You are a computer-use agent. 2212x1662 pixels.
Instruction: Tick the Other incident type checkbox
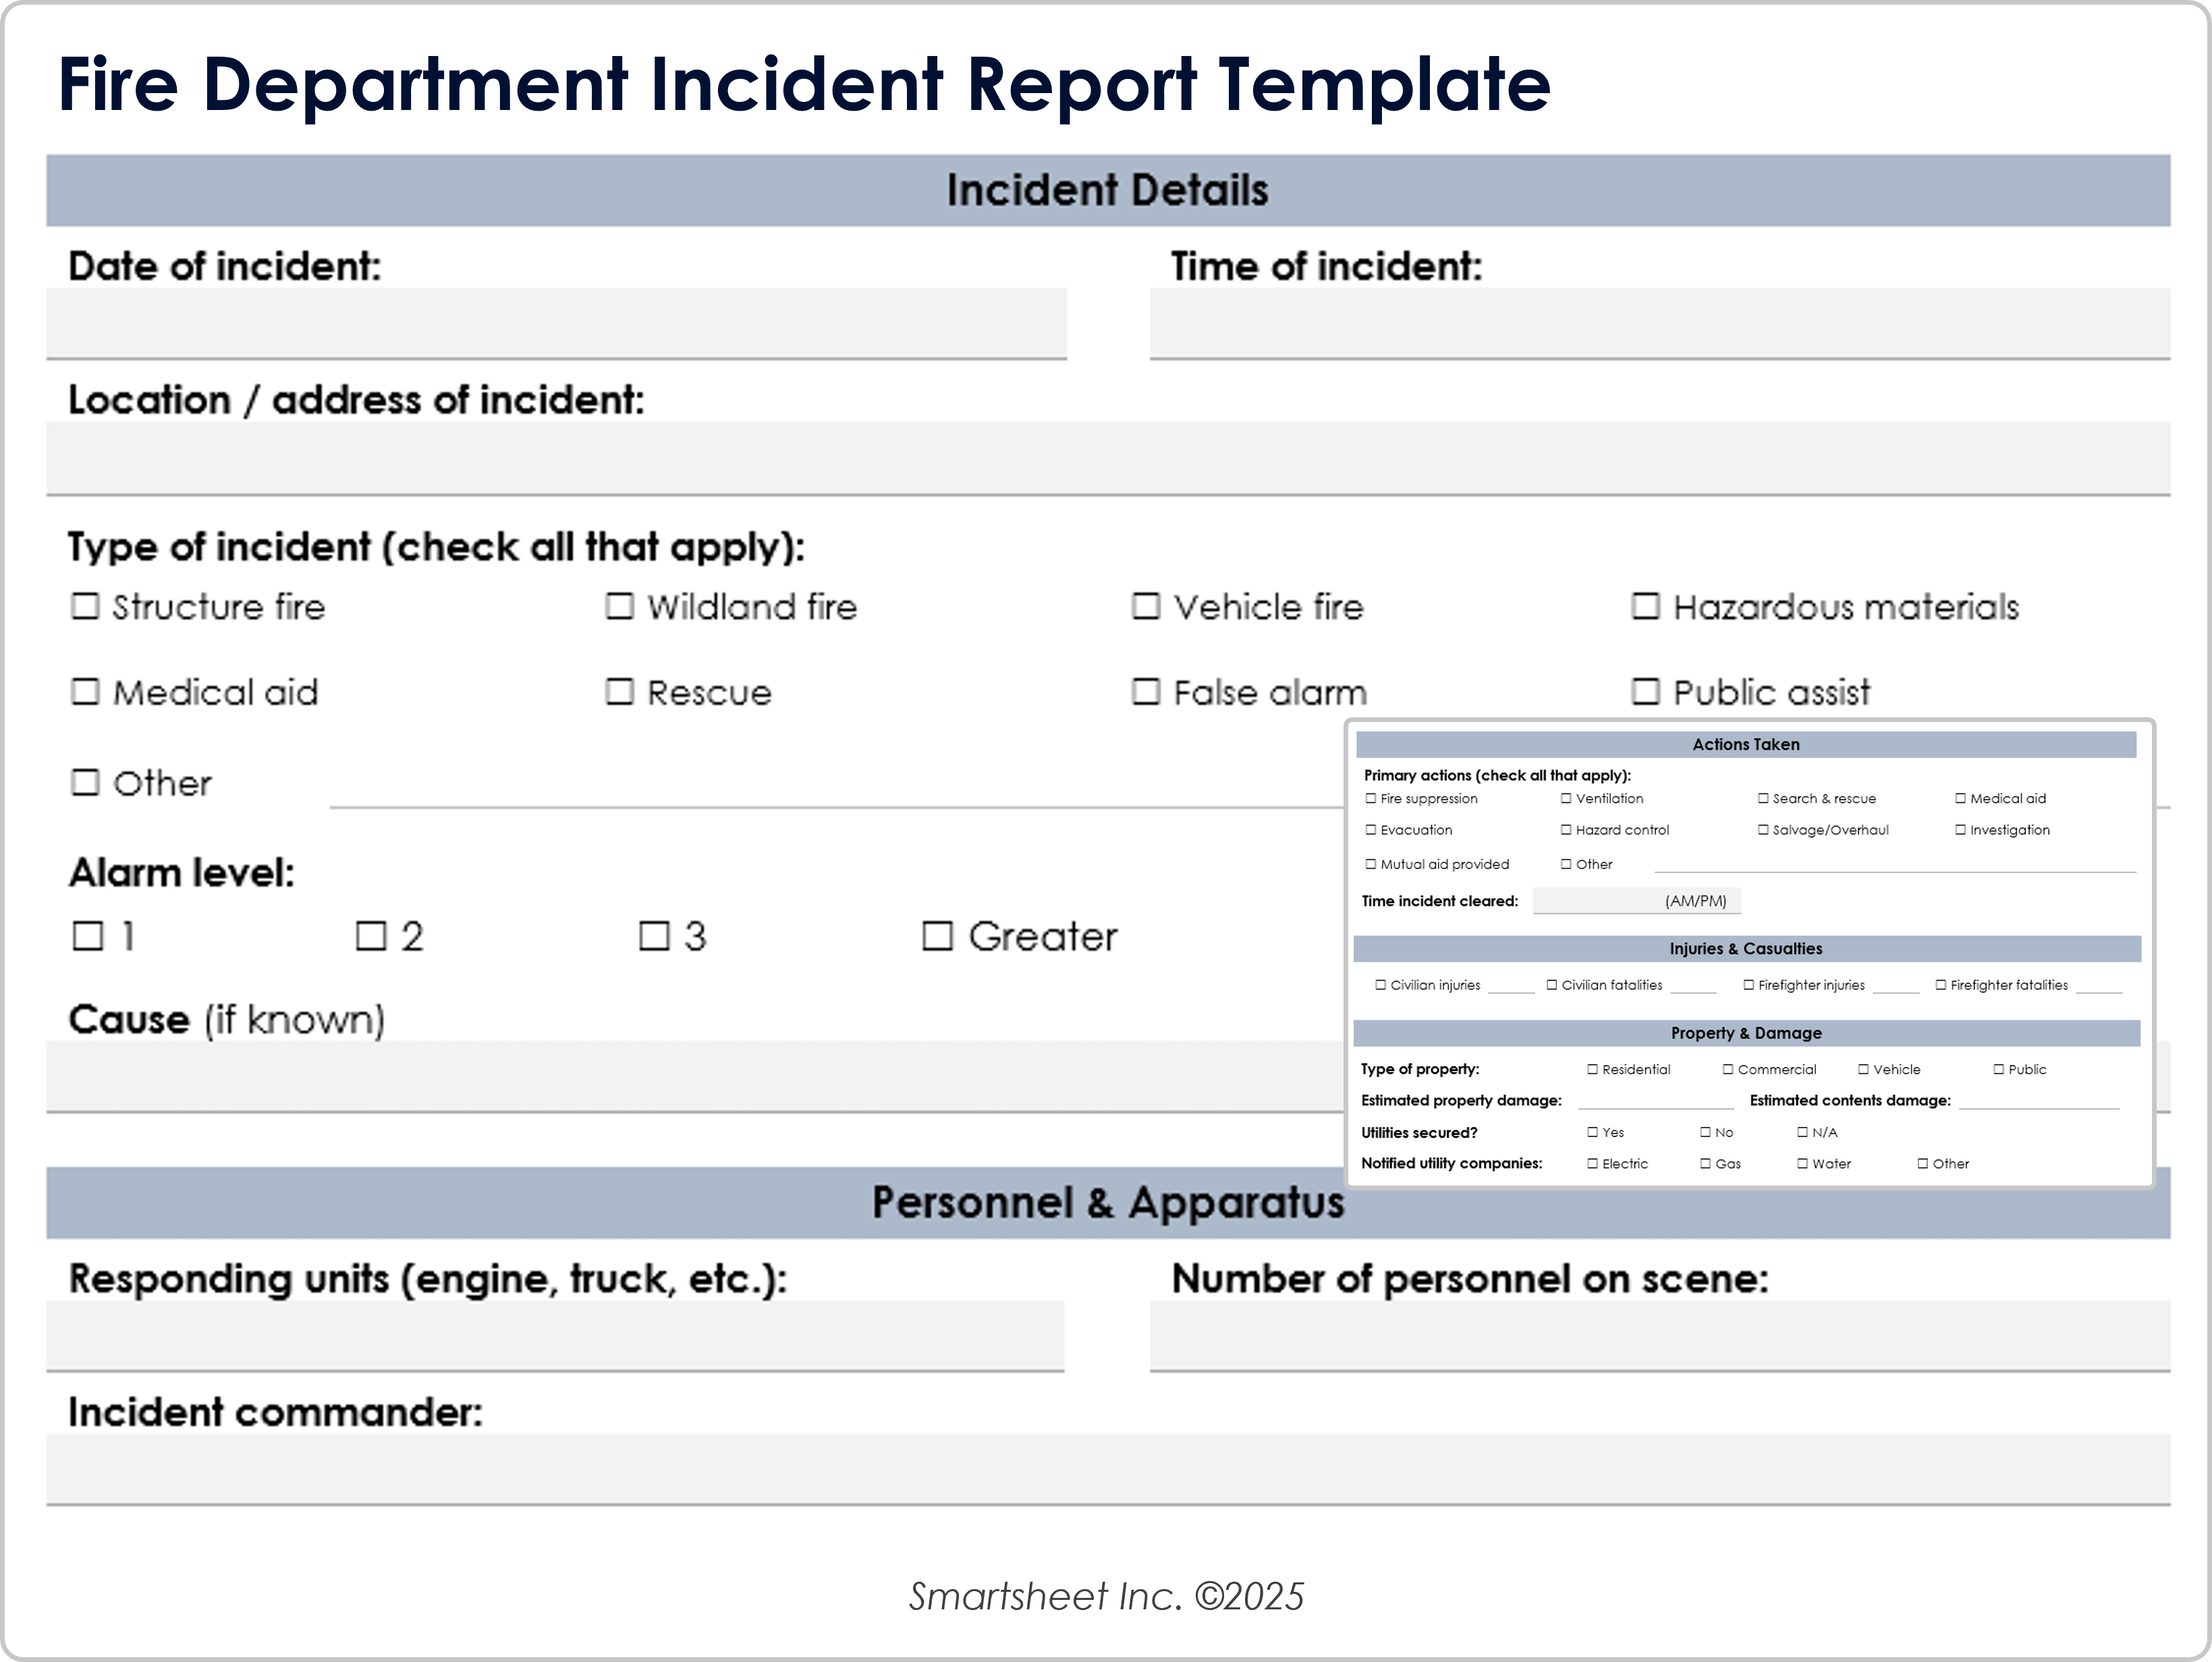tap(86, 782)
